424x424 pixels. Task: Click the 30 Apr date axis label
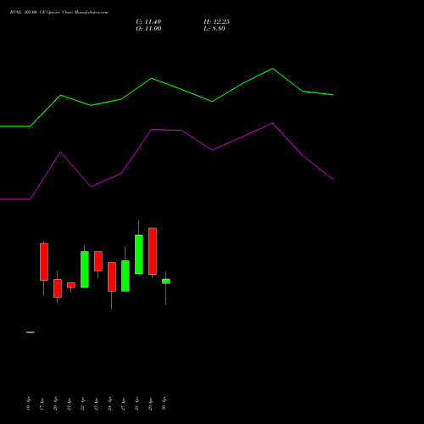[x=164, y=404]
